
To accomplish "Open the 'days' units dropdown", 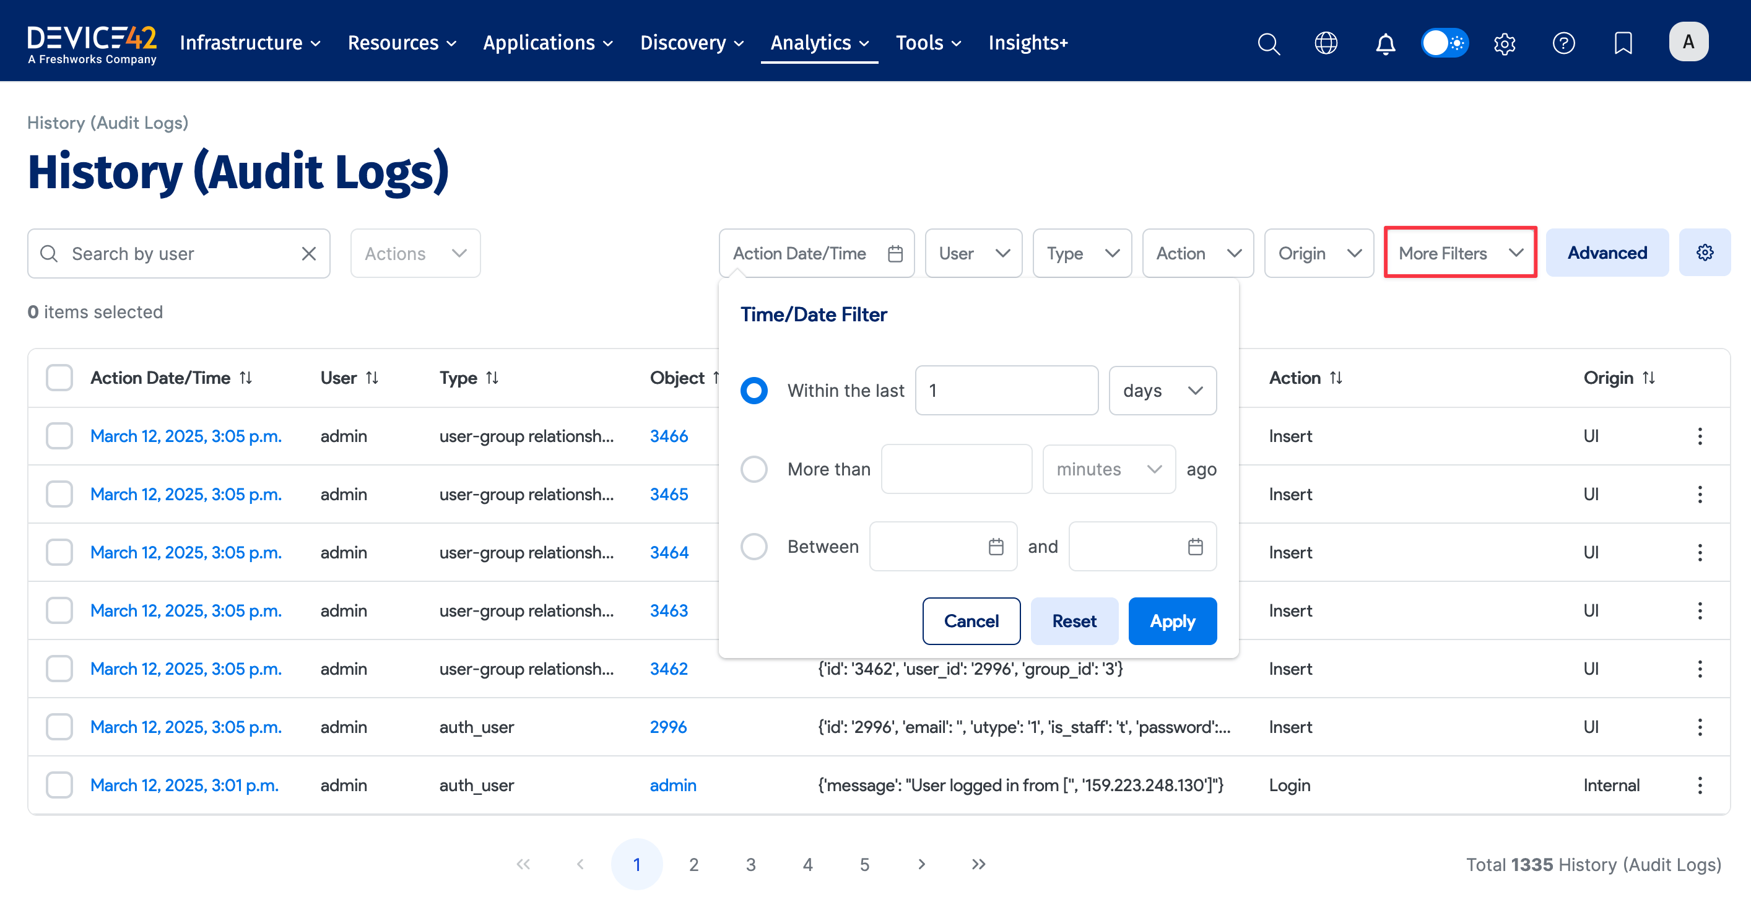I will [x=1162, y=390].
